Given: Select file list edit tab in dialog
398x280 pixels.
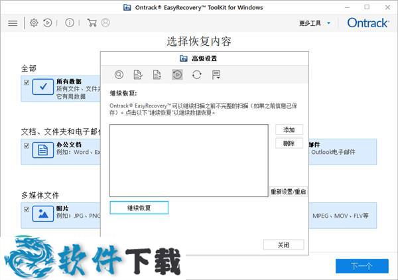Looking at the screenshot, I should tap(138, 74).
